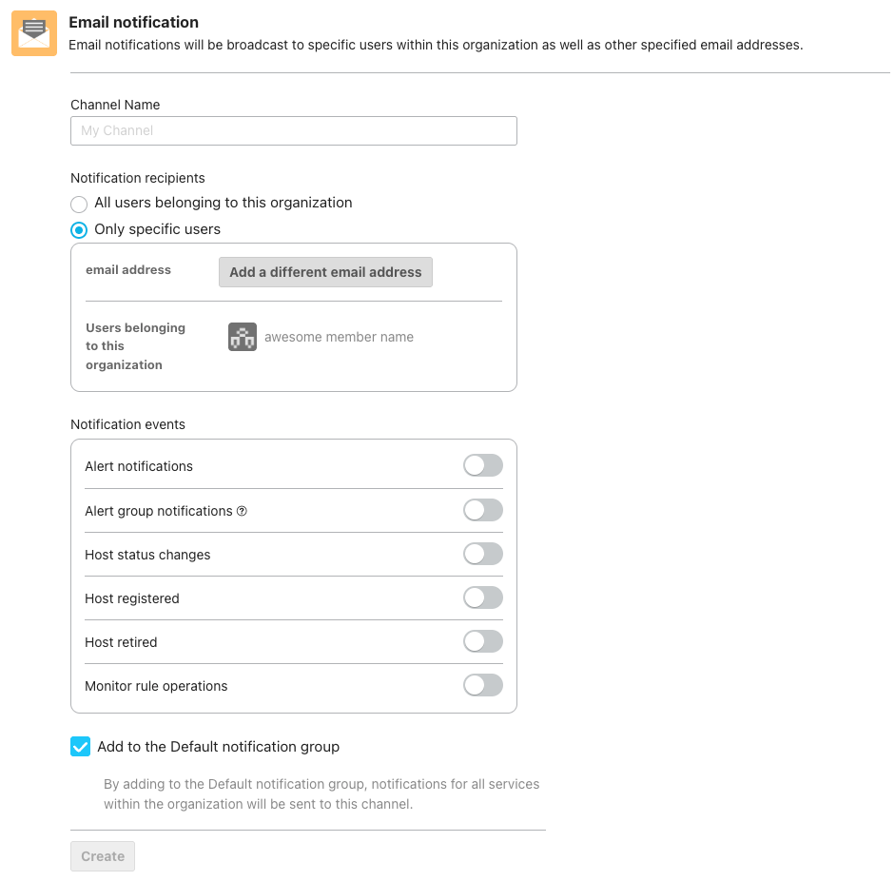This screenshot has width=895, height=881.
Task: Click the Email notification heading
Action: (x=134, y=22)
